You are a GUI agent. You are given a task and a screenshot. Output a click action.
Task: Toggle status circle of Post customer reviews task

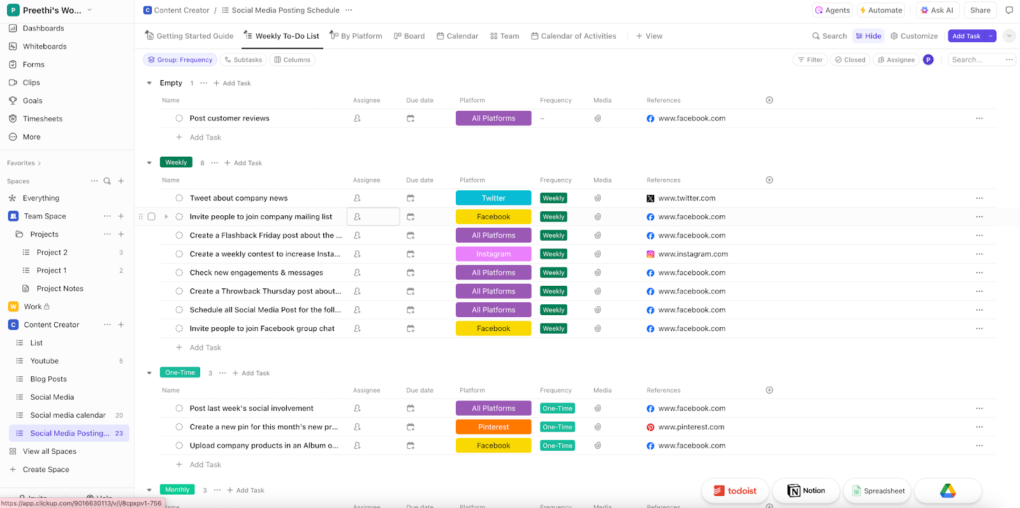(179, 118)
